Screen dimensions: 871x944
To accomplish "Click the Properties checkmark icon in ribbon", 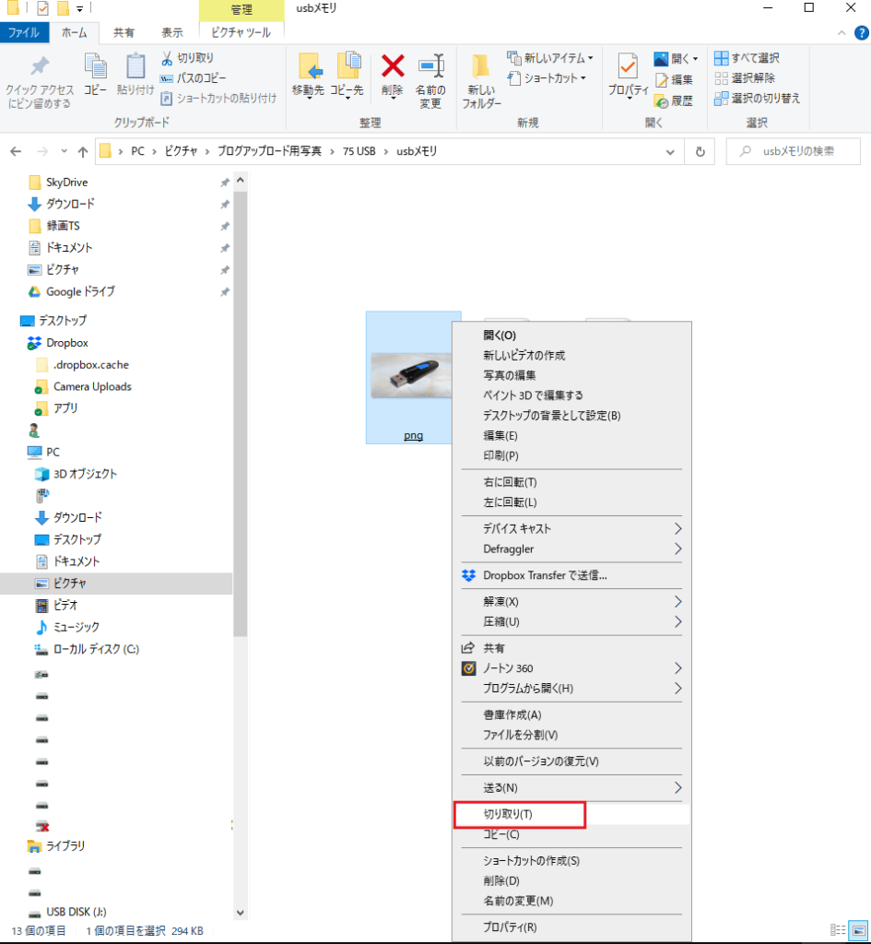I will pos(628,66).
